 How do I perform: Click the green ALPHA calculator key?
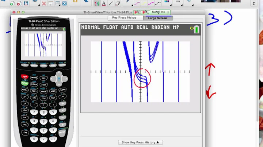(x=25, y=83)
